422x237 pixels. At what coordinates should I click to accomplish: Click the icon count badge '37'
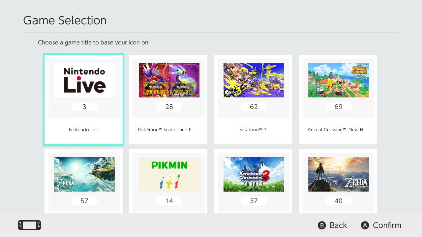254,201
